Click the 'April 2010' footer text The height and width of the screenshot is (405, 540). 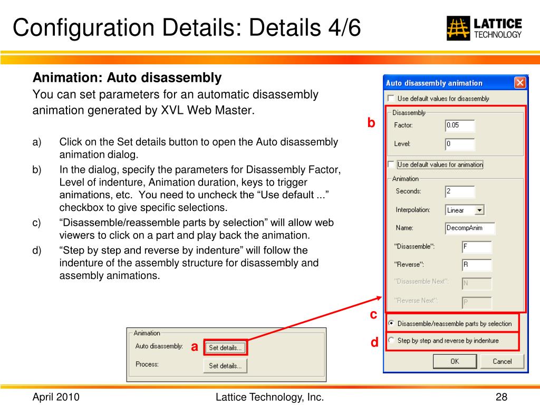[x=56, y=397]
